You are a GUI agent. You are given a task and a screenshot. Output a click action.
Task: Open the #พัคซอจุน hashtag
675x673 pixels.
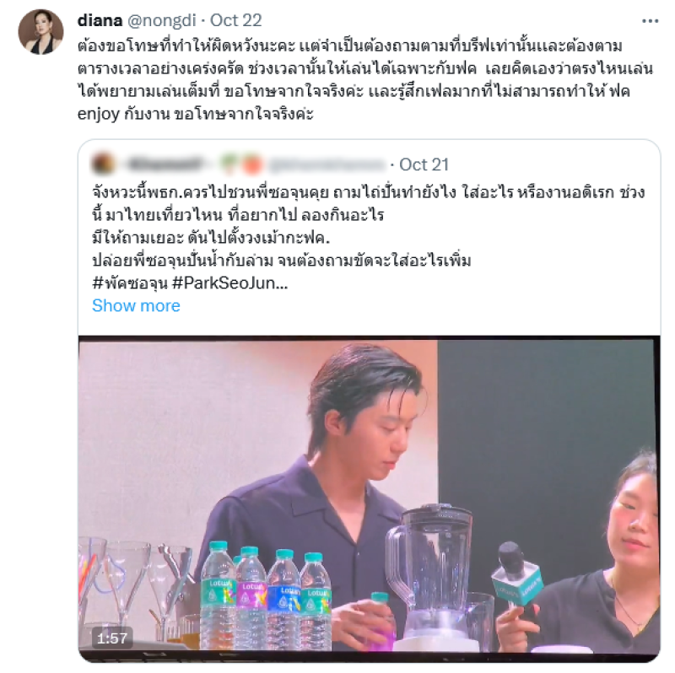(130, 283)
